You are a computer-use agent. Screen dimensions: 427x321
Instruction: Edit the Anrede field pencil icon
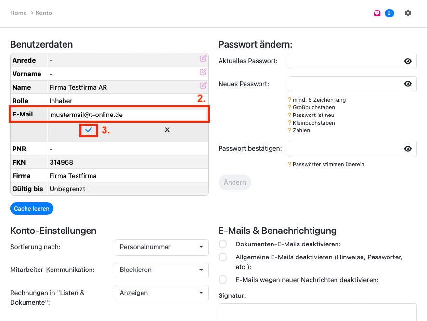(203, 58)
